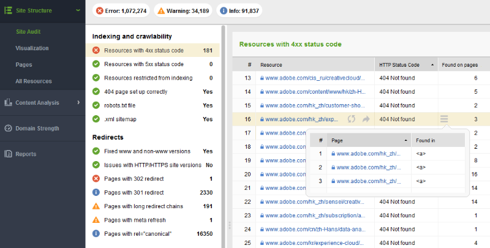This screenshot has width=490, height=248.
Task: Click blue info icon beside rel="canonical"
Action: click(96, 234)
